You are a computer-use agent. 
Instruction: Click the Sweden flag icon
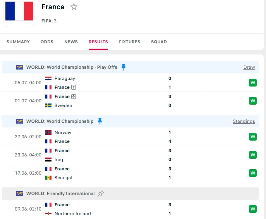(48, 105)
